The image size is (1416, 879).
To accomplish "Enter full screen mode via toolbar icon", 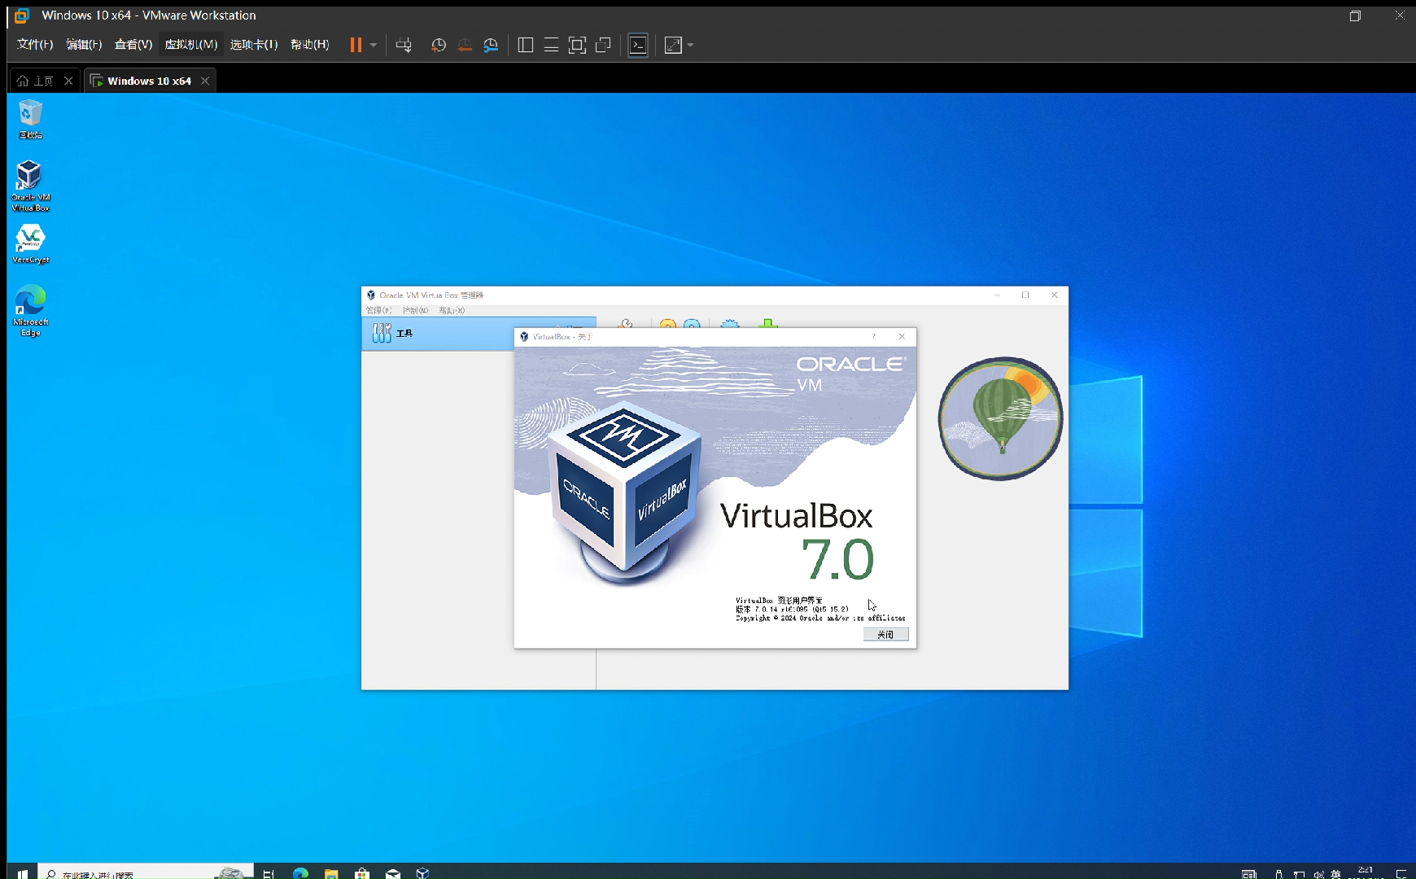I will click(577, 45).
